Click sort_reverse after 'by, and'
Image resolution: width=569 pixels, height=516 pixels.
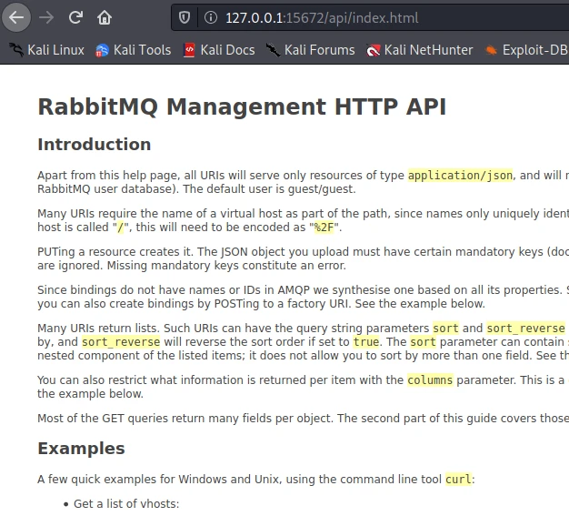121,342
